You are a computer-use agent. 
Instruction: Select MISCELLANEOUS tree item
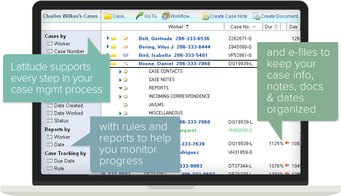tap(166, 113)
